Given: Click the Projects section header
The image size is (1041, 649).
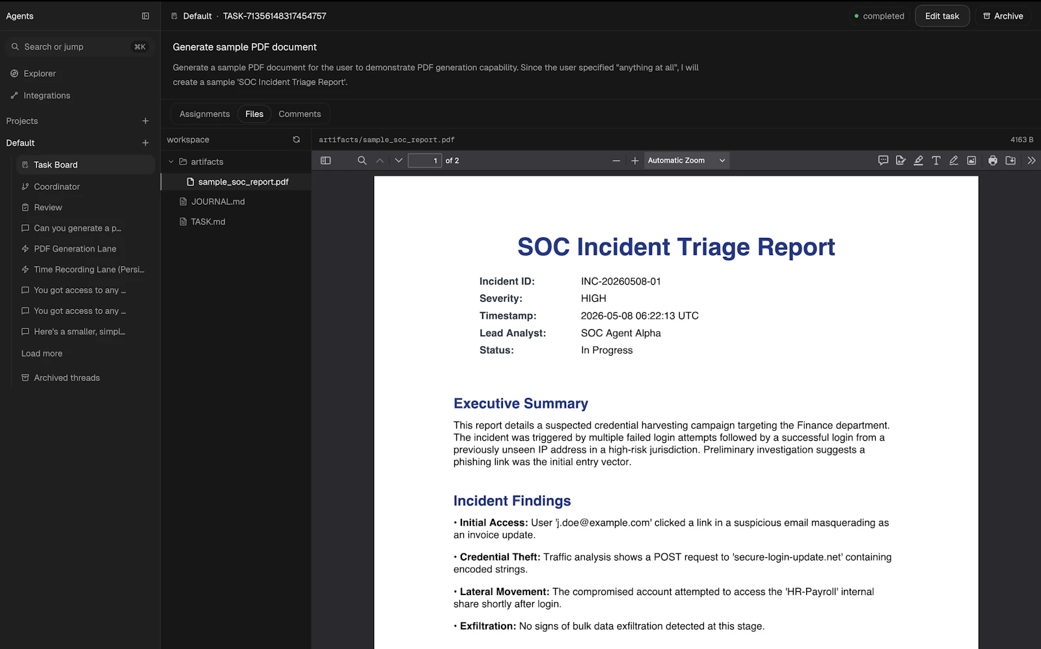Looking at the screenshot, I should (x=22, y=121).
